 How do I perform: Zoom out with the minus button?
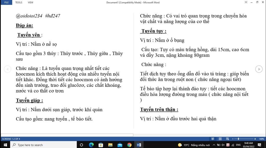pos(233,139)
